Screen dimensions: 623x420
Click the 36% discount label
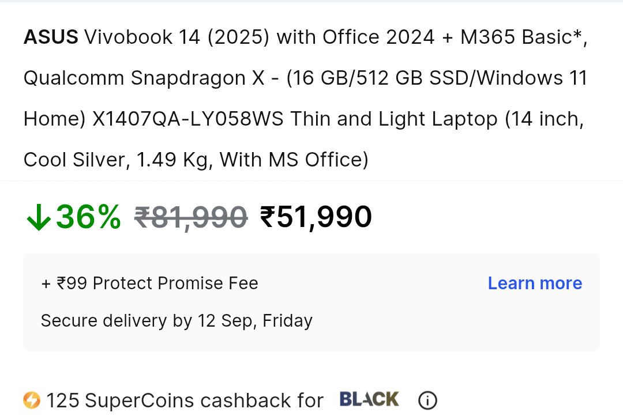88,217
